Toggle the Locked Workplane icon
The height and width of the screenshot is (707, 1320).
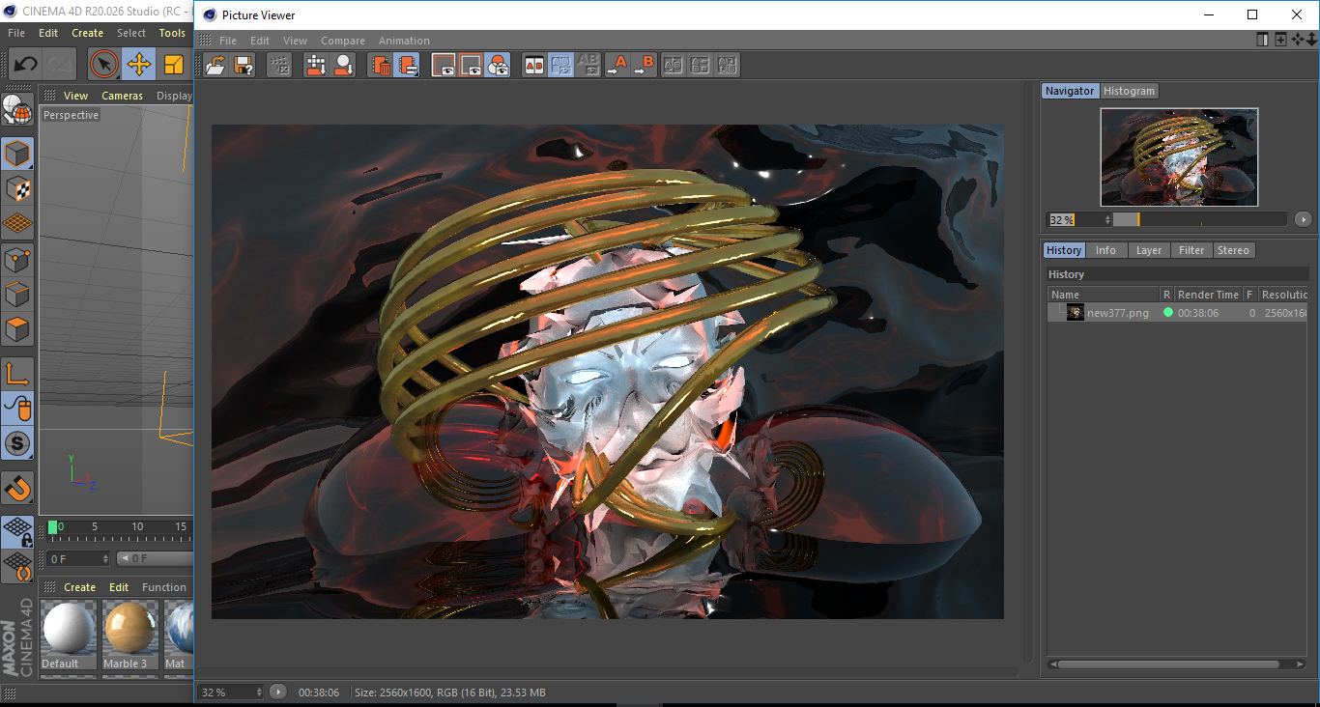(x=17, y=531)
